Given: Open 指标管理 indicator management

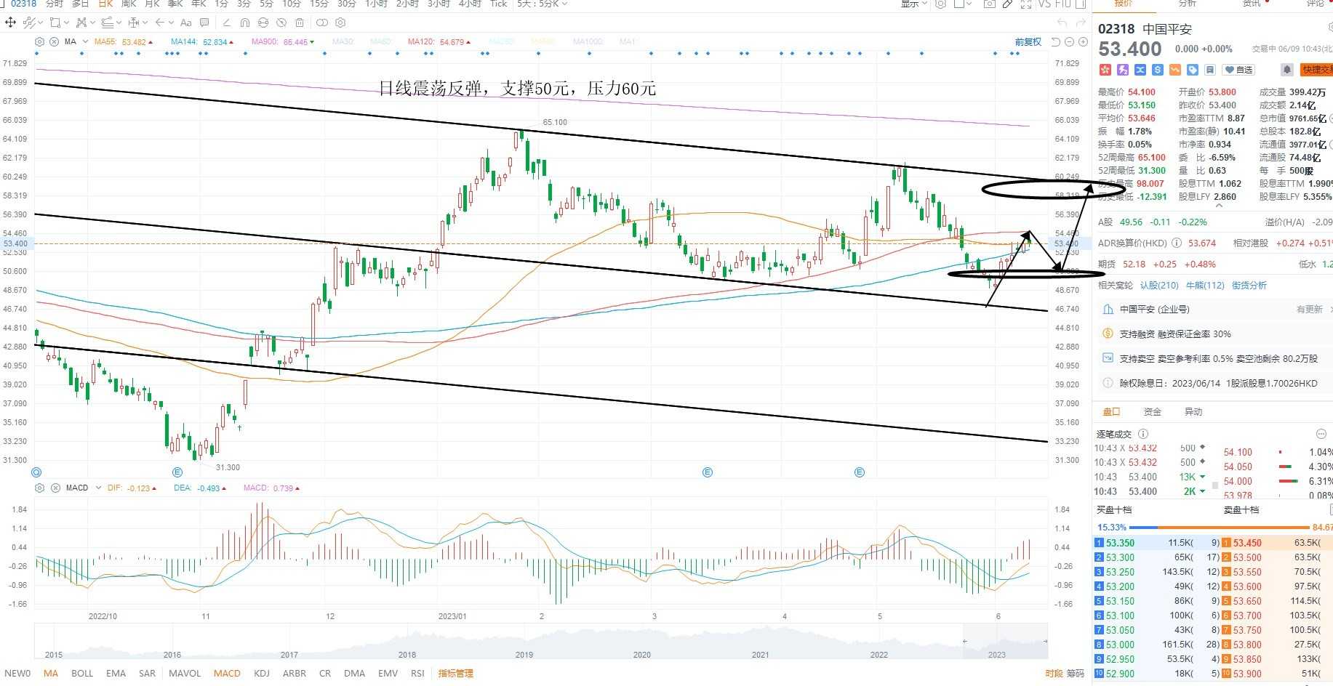Looking at the screenshot, I should click(455, 673).
